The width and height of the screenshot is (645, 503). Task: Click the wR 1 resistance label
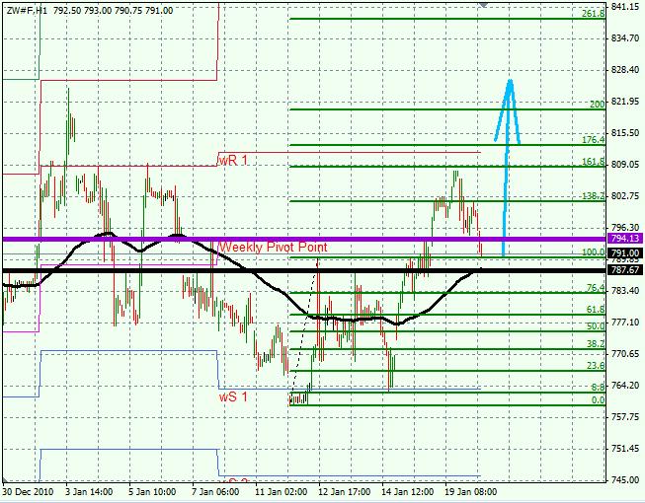coord(233,160)
